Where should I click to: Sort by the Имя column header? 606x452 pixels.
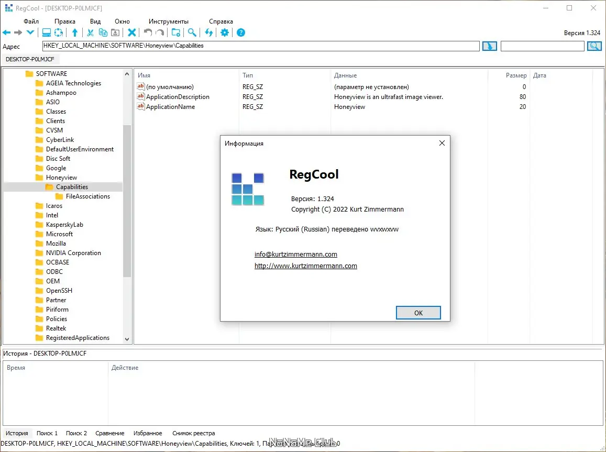144,75
